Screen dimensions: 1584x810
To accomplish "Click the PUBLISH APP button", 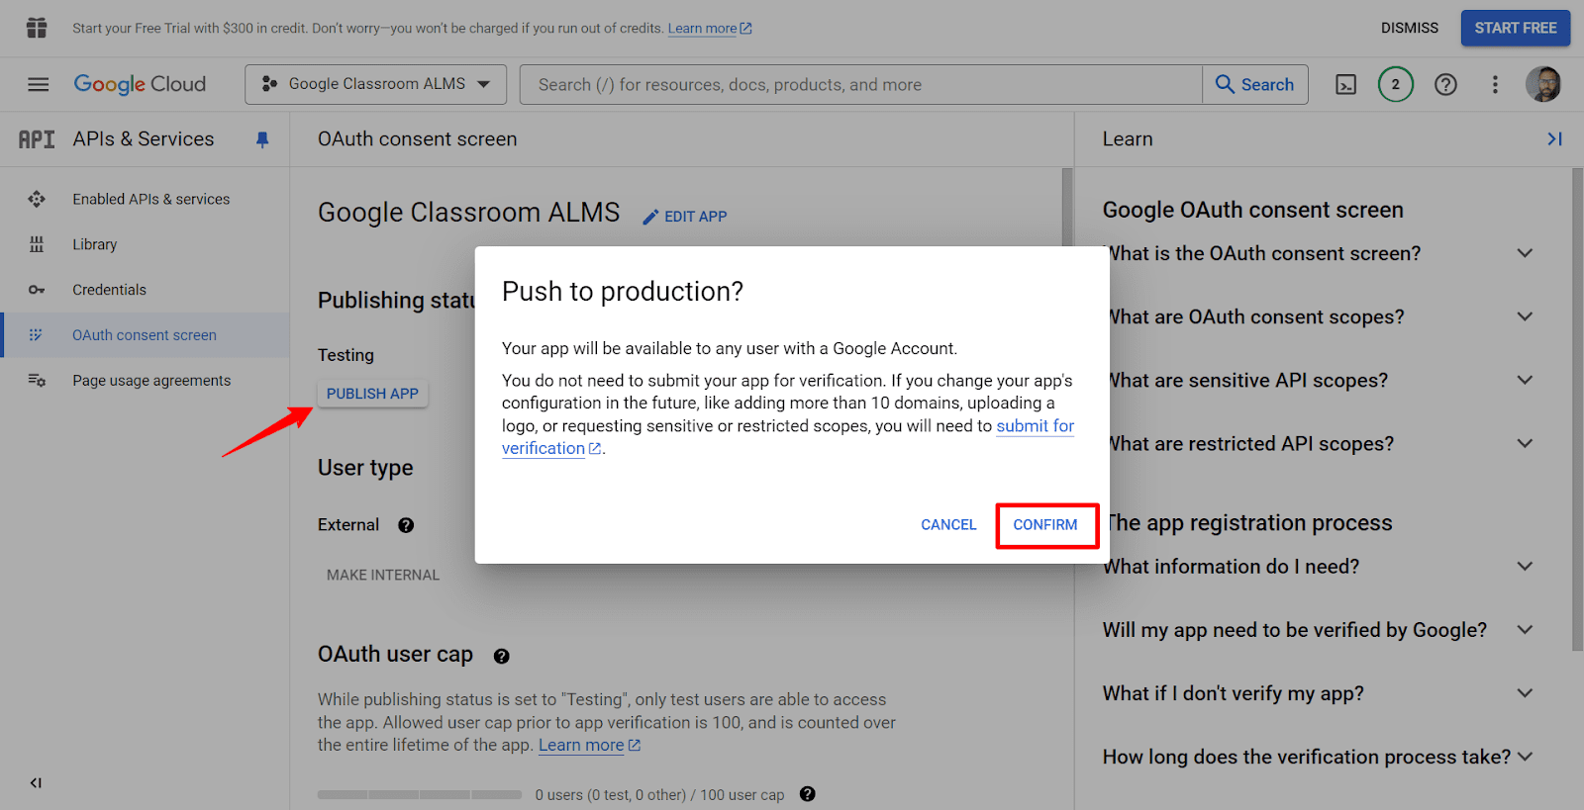I will (372, 394).
